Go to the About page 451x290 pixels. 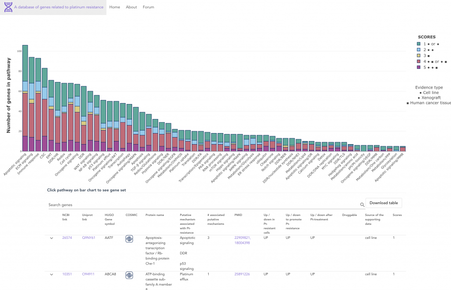(x=131, y=7)
